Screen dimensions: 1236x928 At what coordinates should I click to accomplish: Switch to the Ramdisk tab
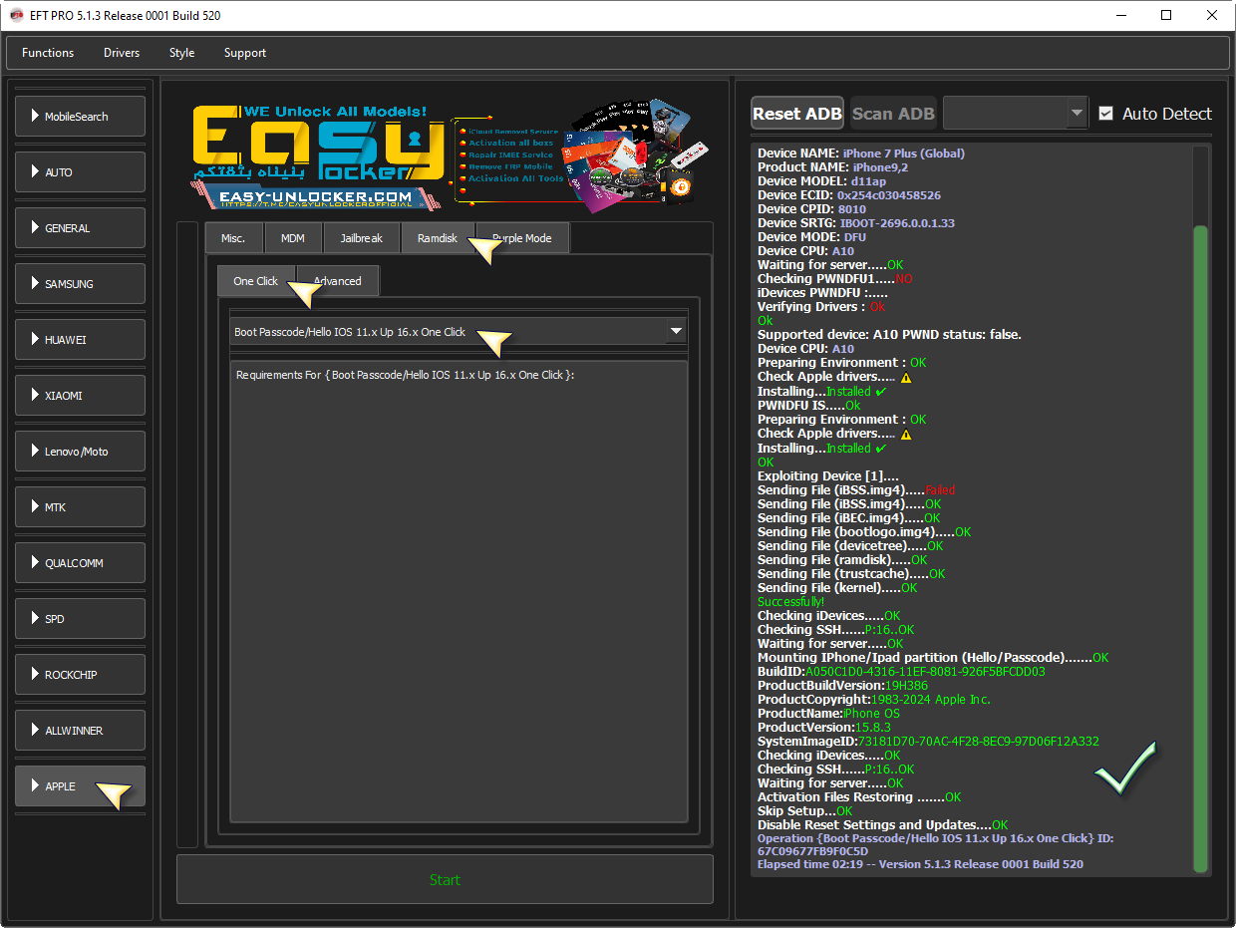(438, 238)
